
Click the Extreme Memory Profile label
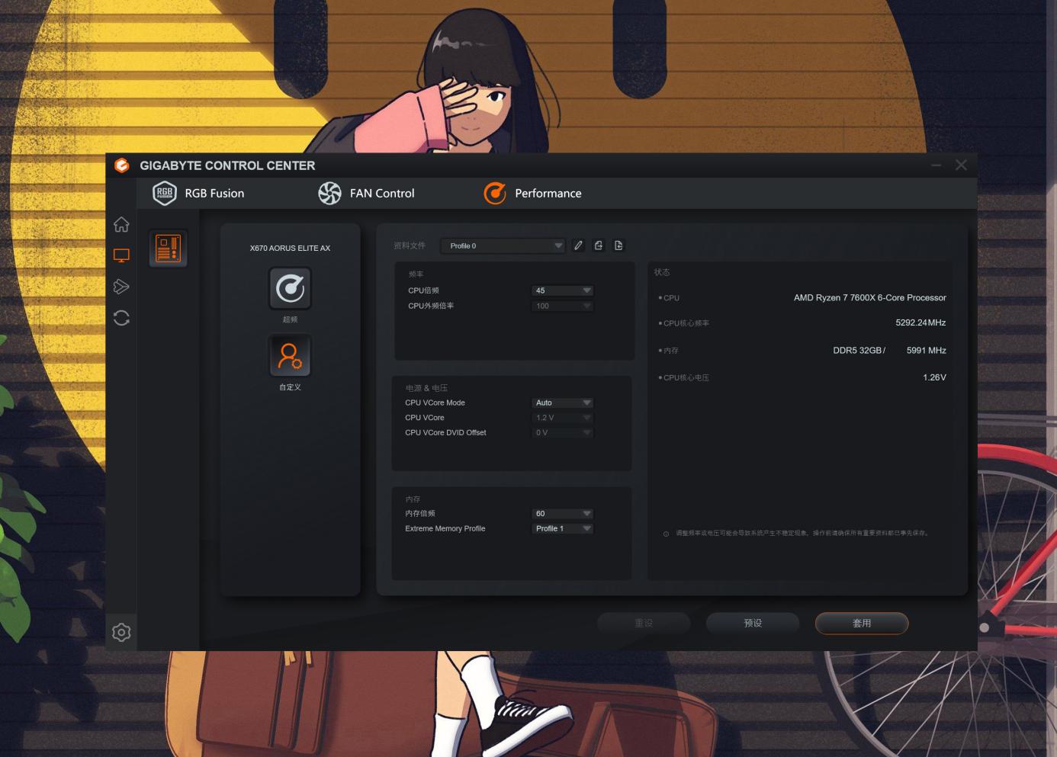445,528
